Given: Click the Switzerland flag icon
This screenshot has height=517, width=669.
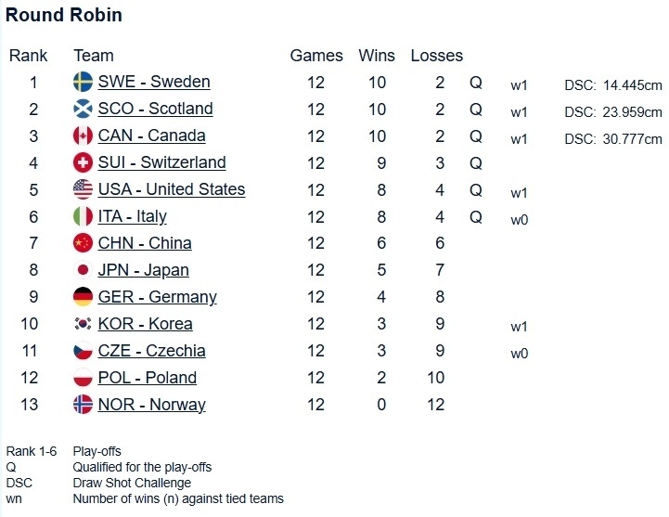Looking at the screenshot, I should coord(83,162).
